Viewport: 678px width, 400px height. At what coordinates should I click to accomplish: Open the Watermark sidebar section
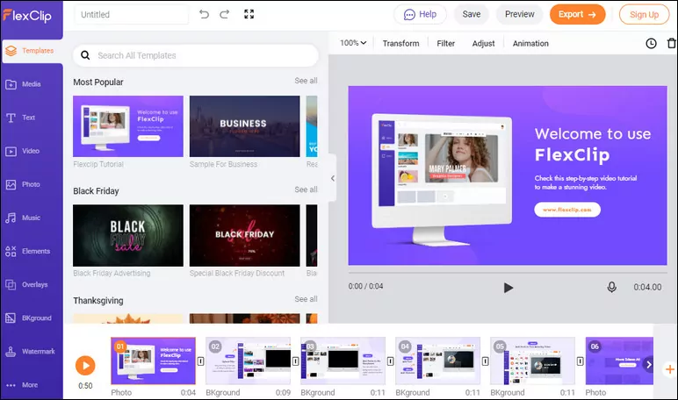[31, 351]
